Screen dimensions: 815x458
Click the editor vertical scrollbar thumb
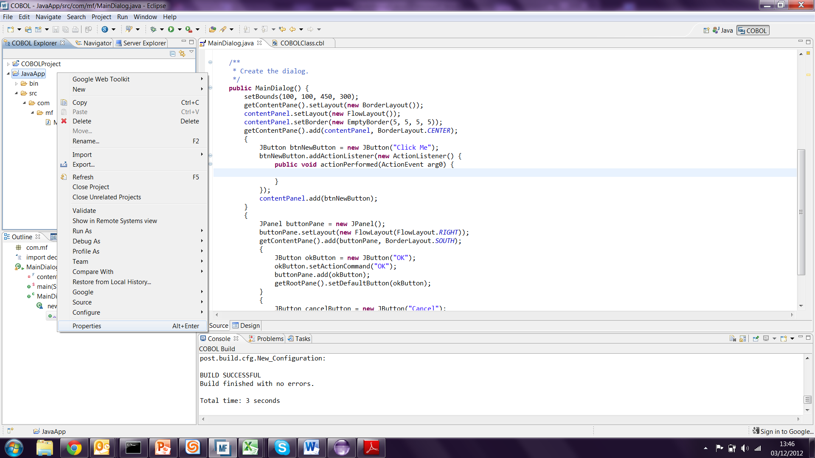pos(801,212)
